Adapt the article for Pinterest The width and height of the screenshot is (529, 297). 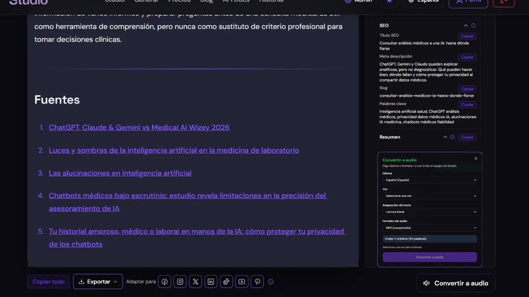(x=257, y=282)
